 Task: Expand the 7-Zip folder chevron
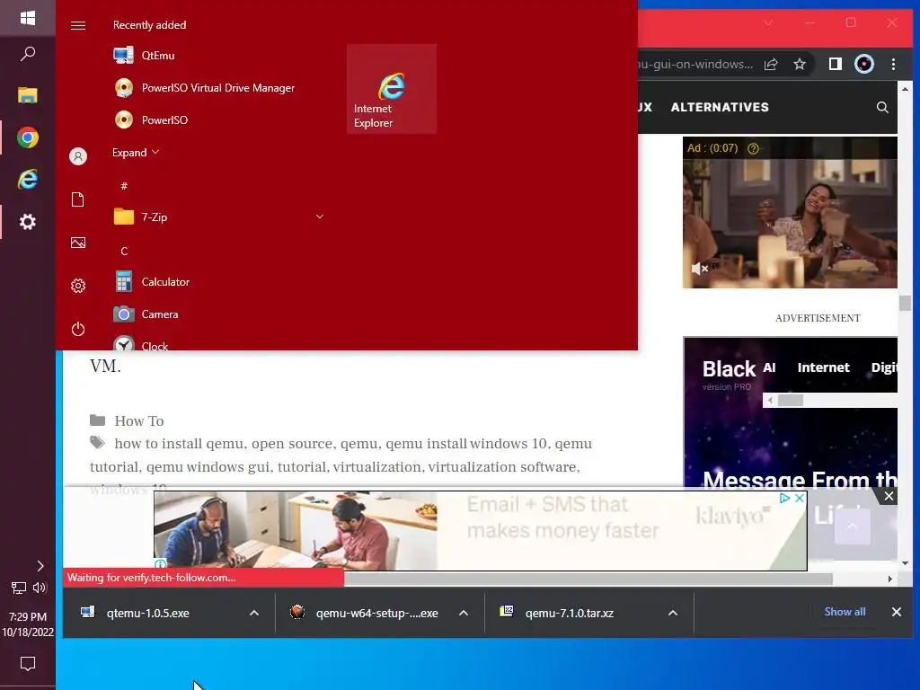pyautogui.click(x=320, y=217)
